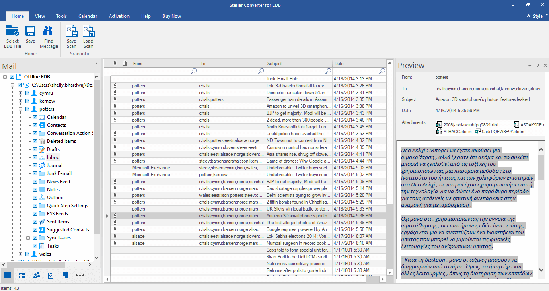Open Contacts view icon in bottom navigation

(37, 275)
